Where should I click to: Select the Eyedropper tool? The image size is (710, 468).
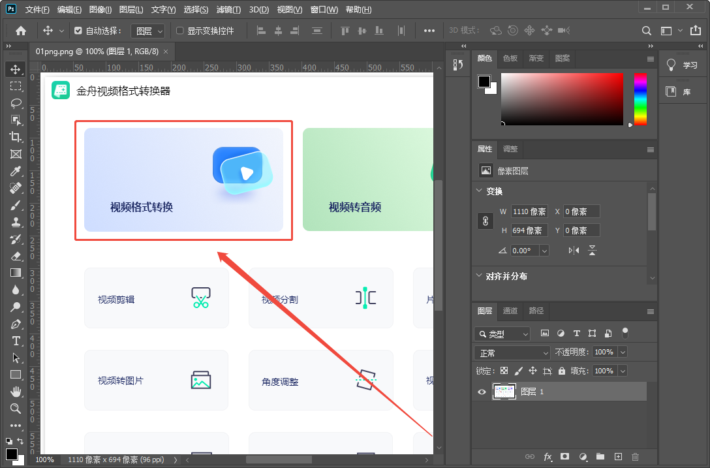tap(16, 171)
